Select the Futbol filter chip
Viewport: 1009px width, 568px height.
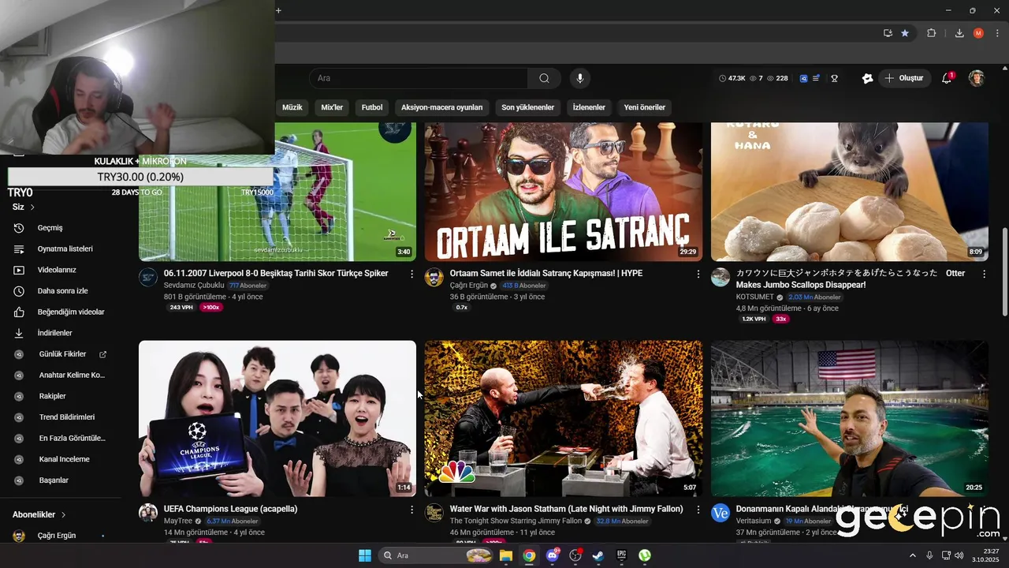(372, 107)
